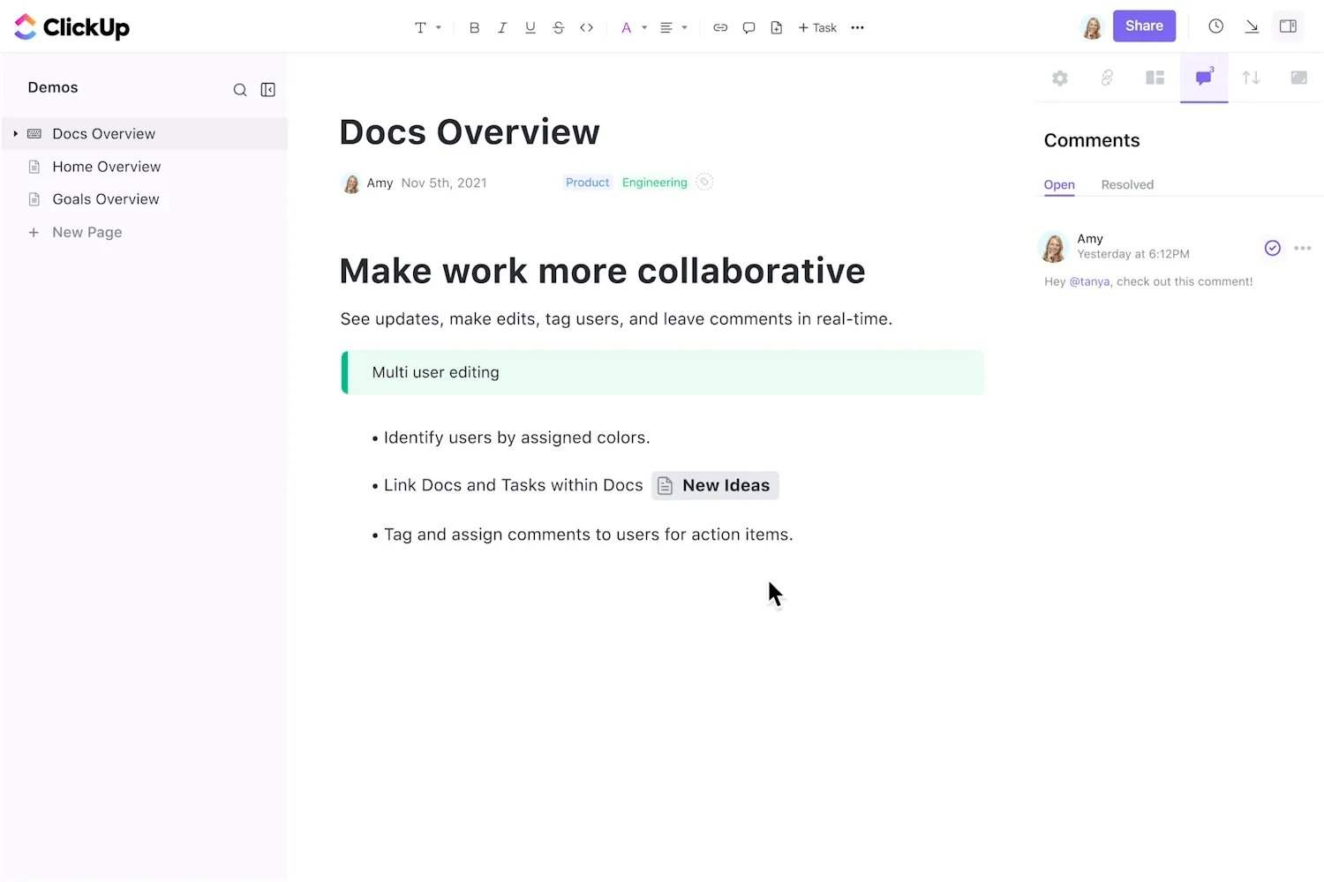Open the comments panel icon
This screenshot has height=882, width=1324.
[x=1204, y=78]
